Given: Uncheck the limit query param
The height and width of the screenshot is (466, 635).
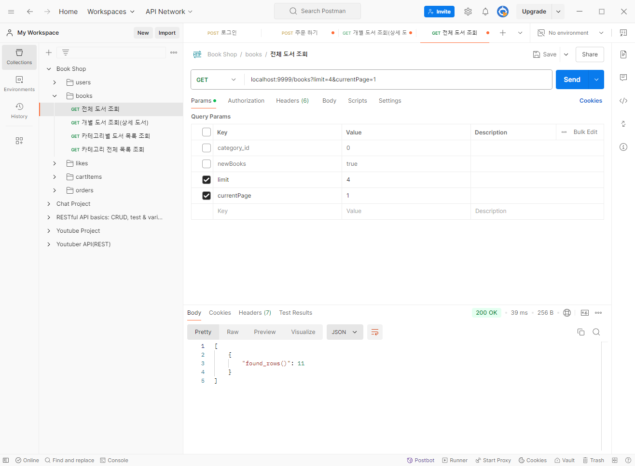Looking at the screenshot, I should (207, 180).
